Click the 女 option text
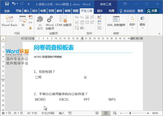This screenshot has height=116, width=163. coord(85,77)
